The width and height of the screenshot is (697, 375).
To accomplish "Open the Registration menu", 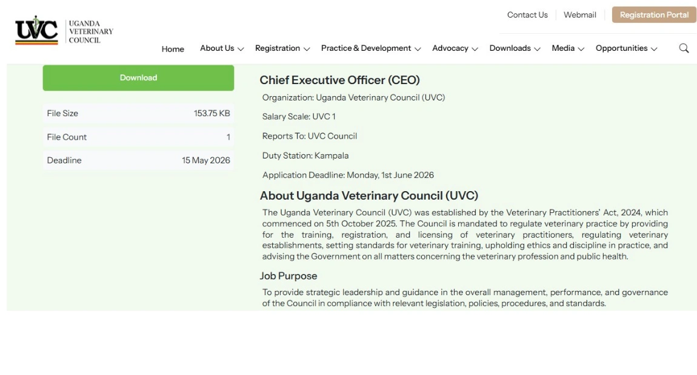I will (x=278, y=48).
